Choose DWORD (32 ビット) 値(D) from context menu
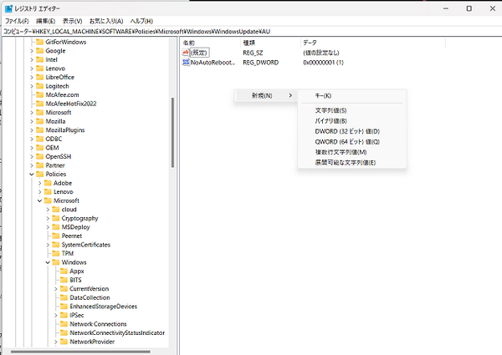Image resolution: width=502 pixels, height=355 pixels. [x=347, y=131]
